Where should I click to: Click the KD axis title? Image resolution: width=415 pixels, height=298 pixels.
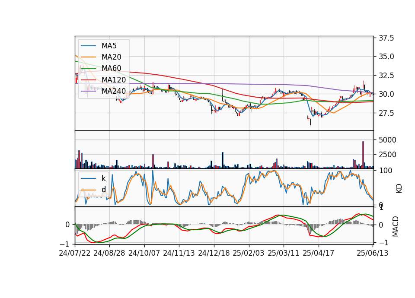pyautogui.click(x=399, y=188)
